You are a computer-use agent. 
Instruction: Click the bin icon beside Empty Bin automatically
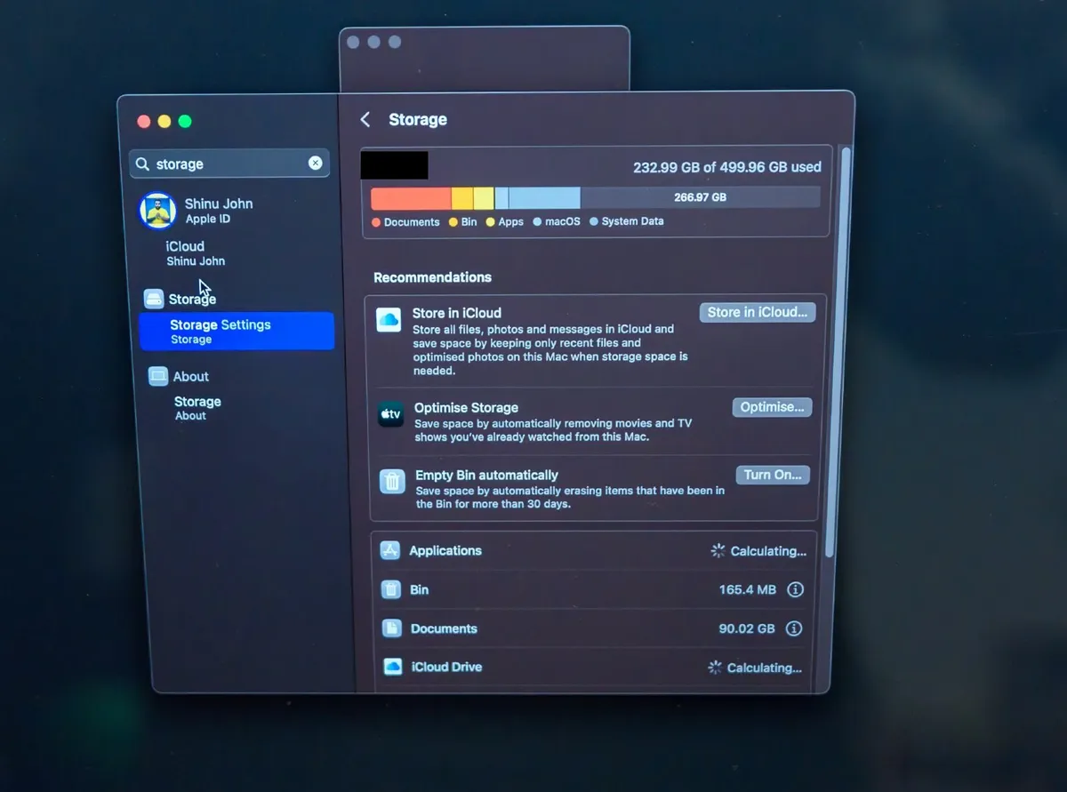pos(393,481)
